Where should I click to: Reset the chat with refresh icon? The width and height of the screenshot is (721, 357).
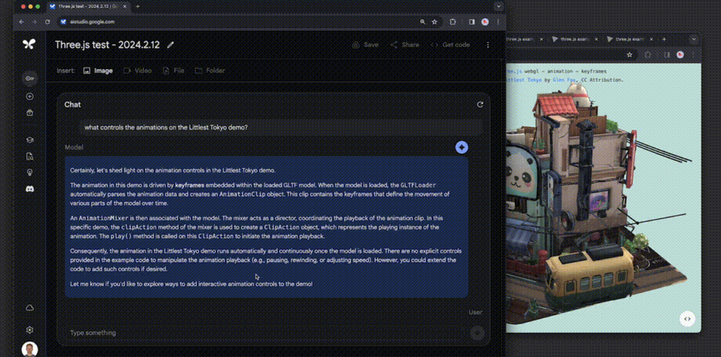(x=480, y=105)
